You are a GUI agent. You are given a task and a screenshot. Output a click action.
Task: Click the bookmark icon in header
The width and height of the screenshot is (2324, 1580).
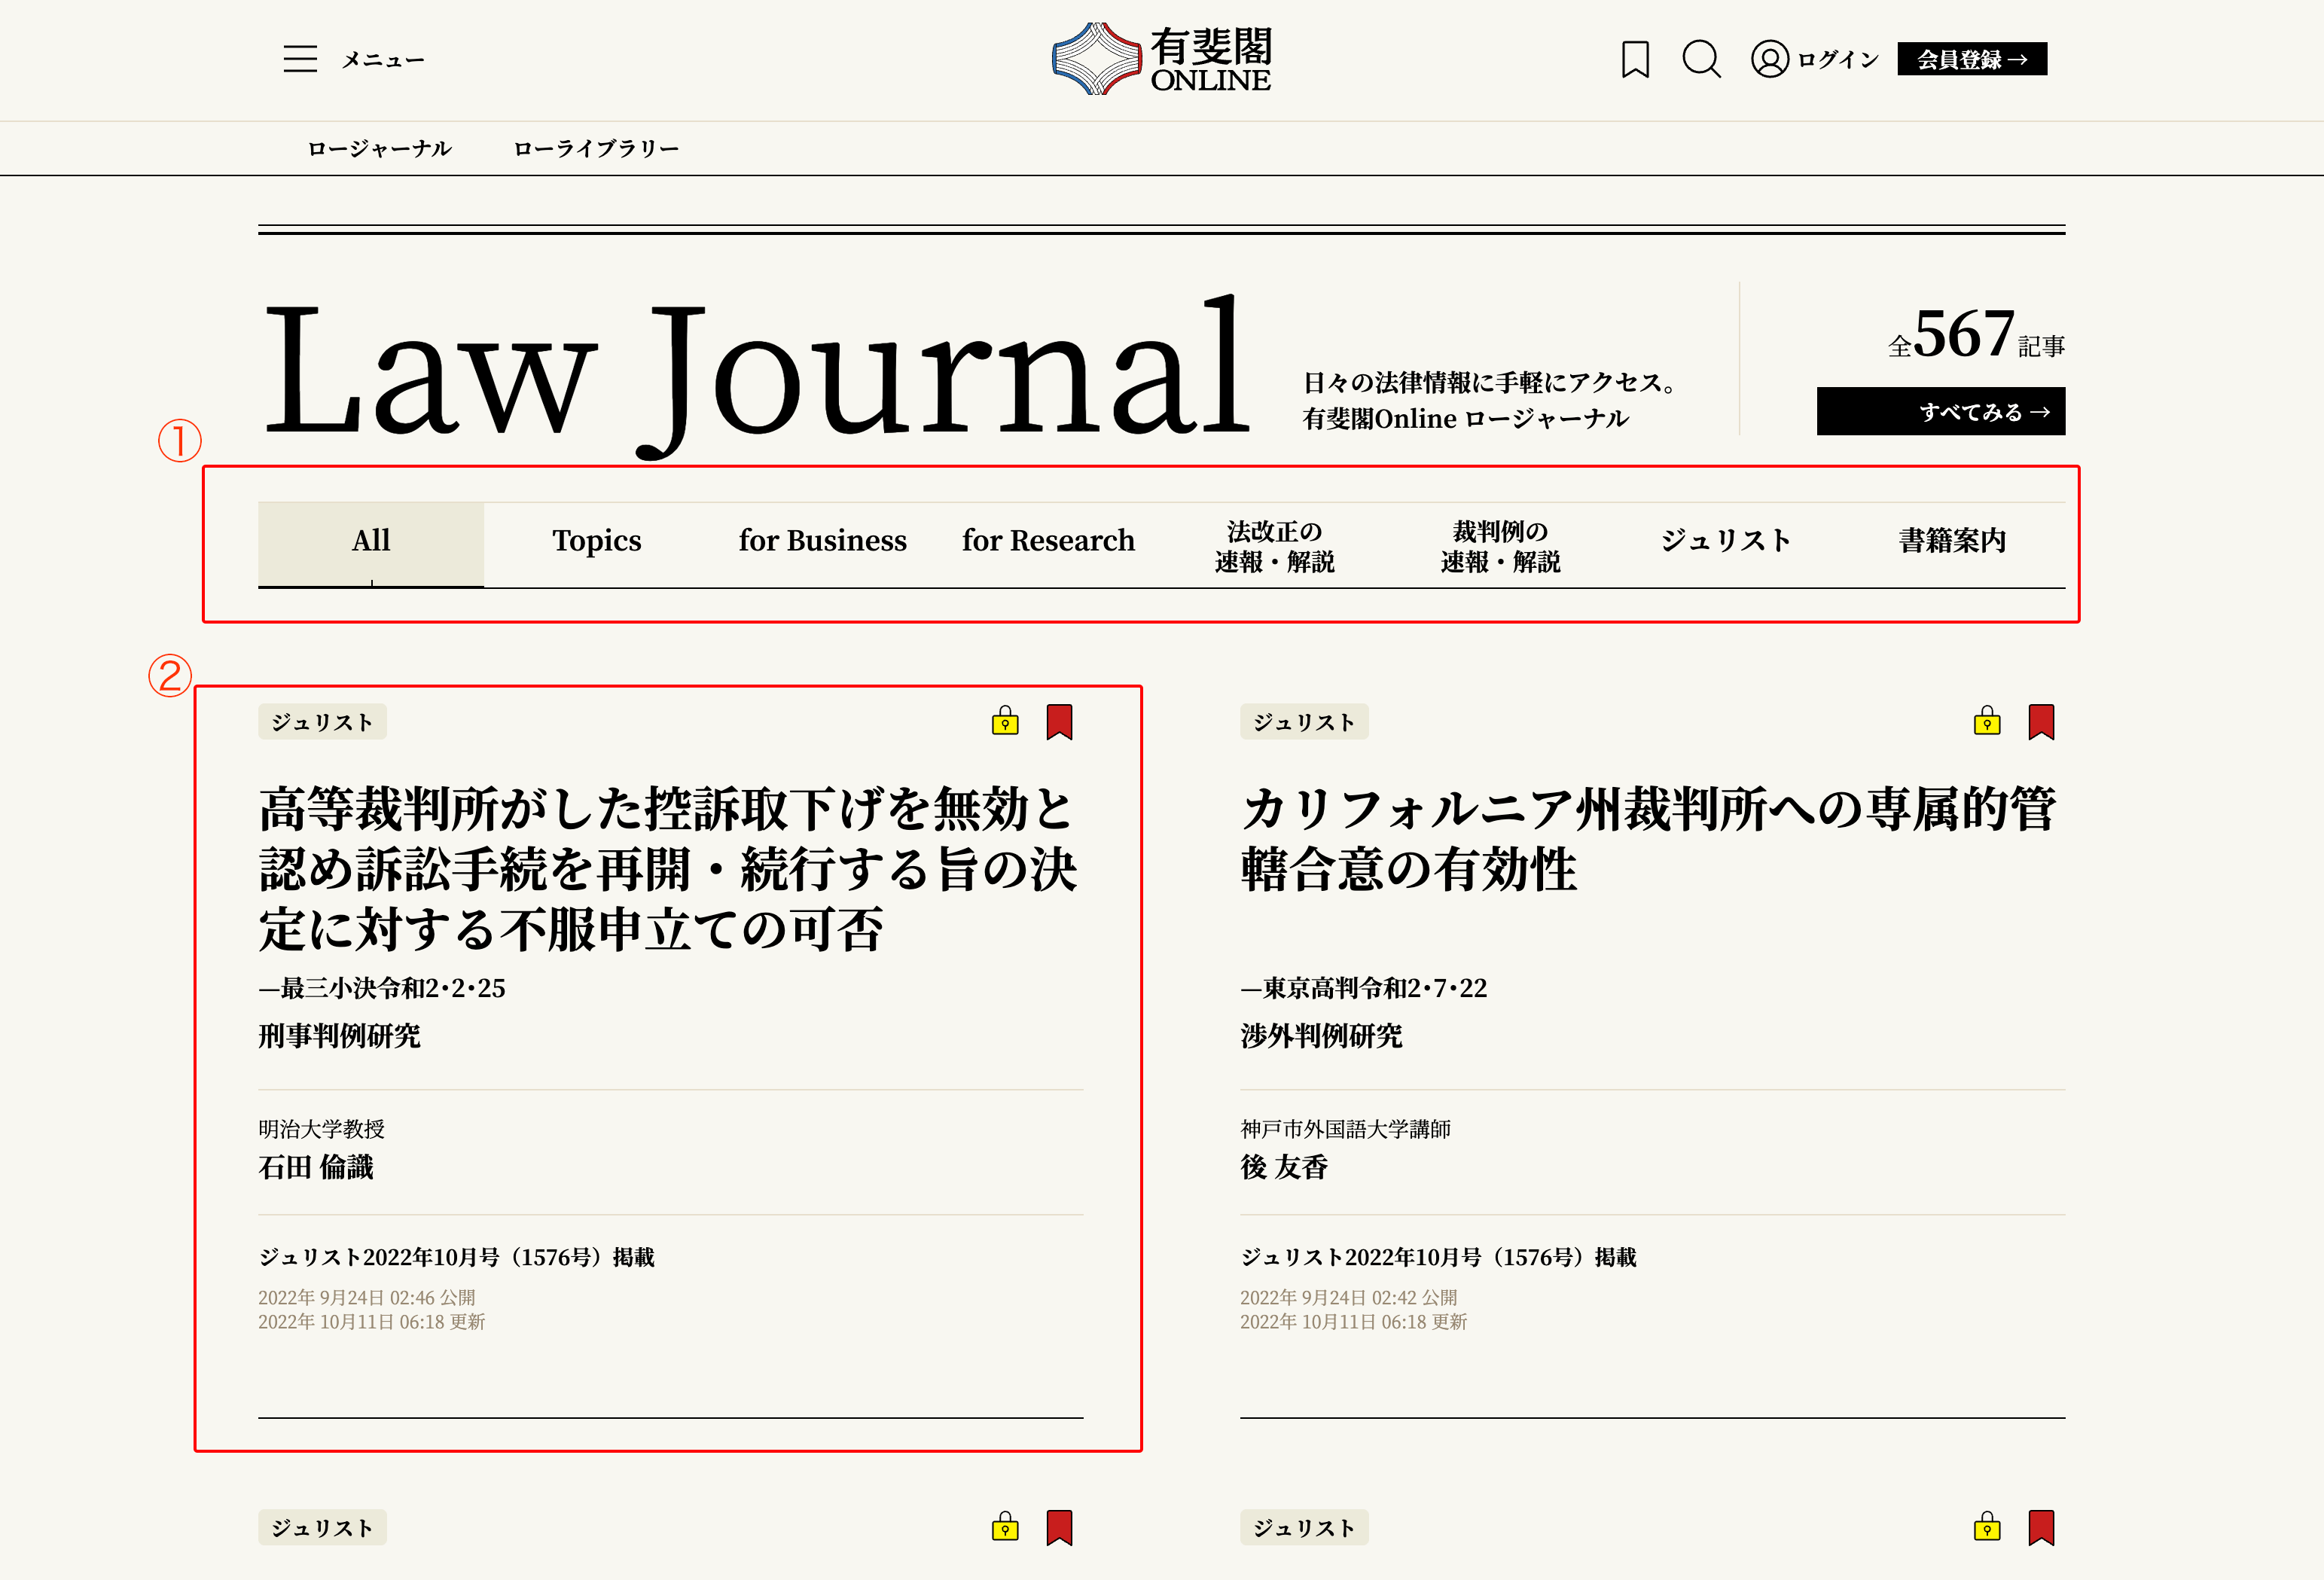[x=1635, y=59]
